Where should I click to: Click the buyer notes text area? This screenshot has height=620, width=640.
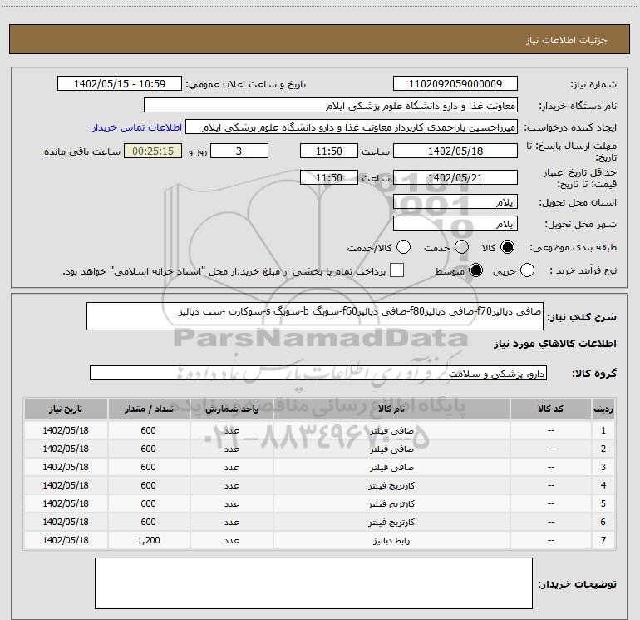click(313, 583)
